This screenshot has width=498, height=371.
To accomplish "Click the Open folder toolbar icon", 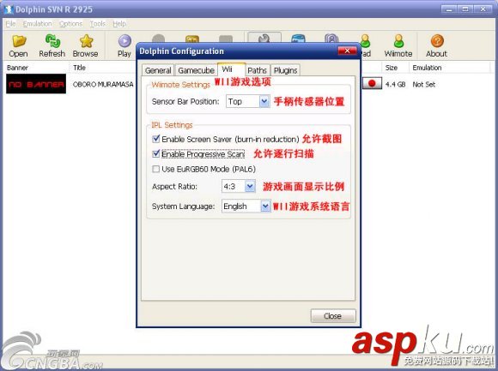I will click(x=18, y=41).
